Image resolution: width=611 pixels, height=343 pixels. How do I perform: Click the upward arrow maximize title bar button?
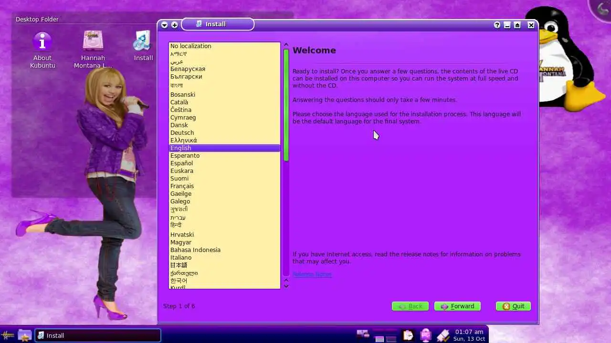tap(517, 25)
